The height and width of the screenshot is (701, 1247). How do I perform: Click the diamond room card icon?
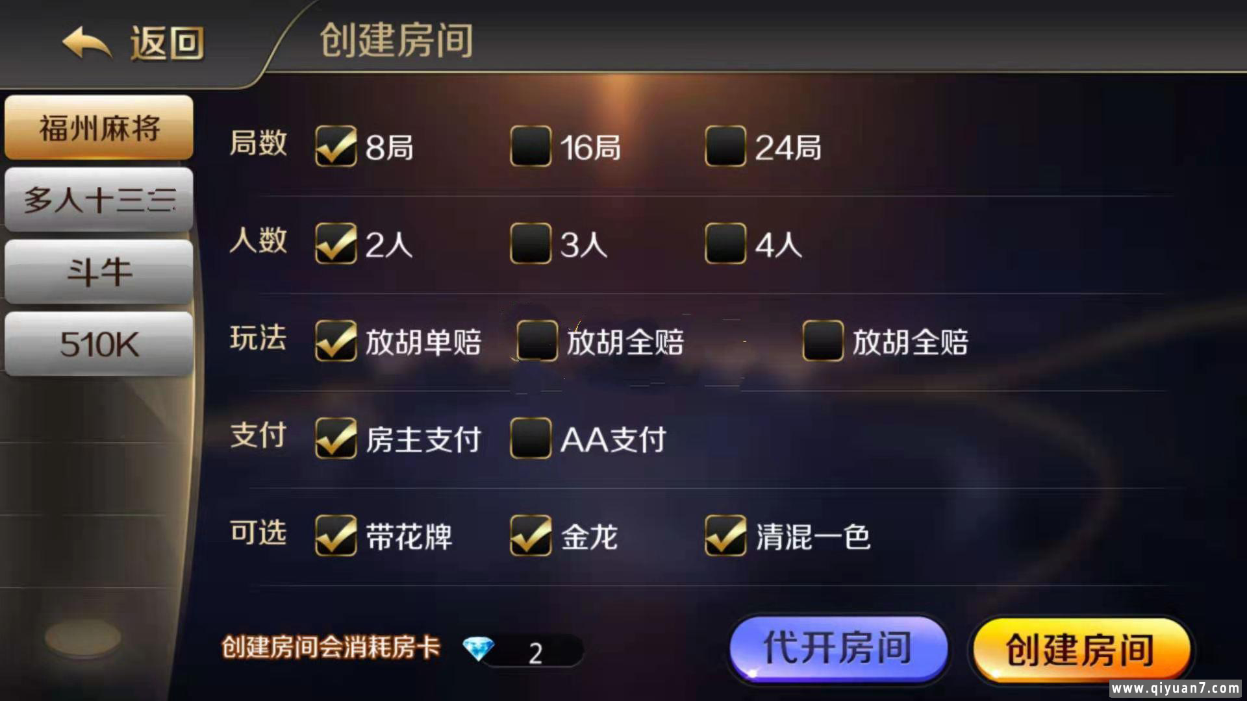(x=479, y=648)
